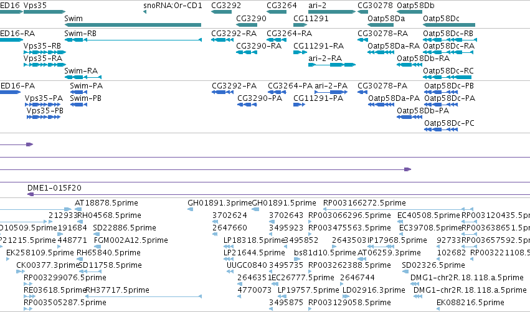Select the Swim-RB transcript

click(x=133, y=40)
